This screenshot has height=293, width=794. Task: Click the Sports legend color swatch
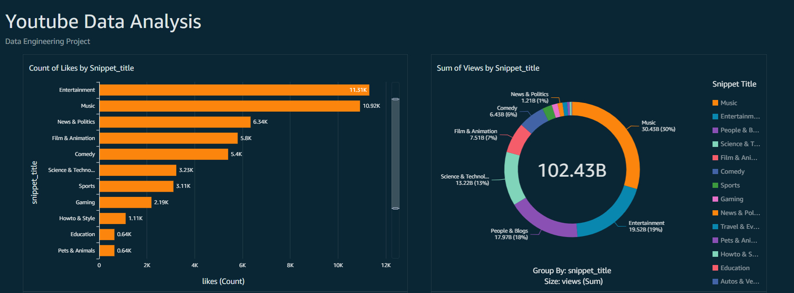coord(715,186)
